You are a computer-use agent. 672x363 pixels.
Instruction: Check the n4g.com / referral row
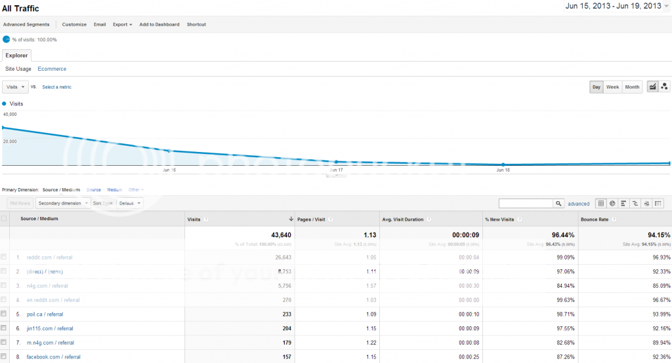pyautogui.click(x=4, y=285)
